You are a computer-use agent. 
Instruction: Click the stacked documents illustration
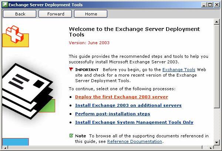[x=28, y=91]
